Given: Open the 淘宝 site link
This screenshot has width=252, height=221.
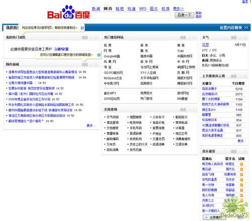Looking at the screenshot, I should pyautogui.click(x=107, y=67).
